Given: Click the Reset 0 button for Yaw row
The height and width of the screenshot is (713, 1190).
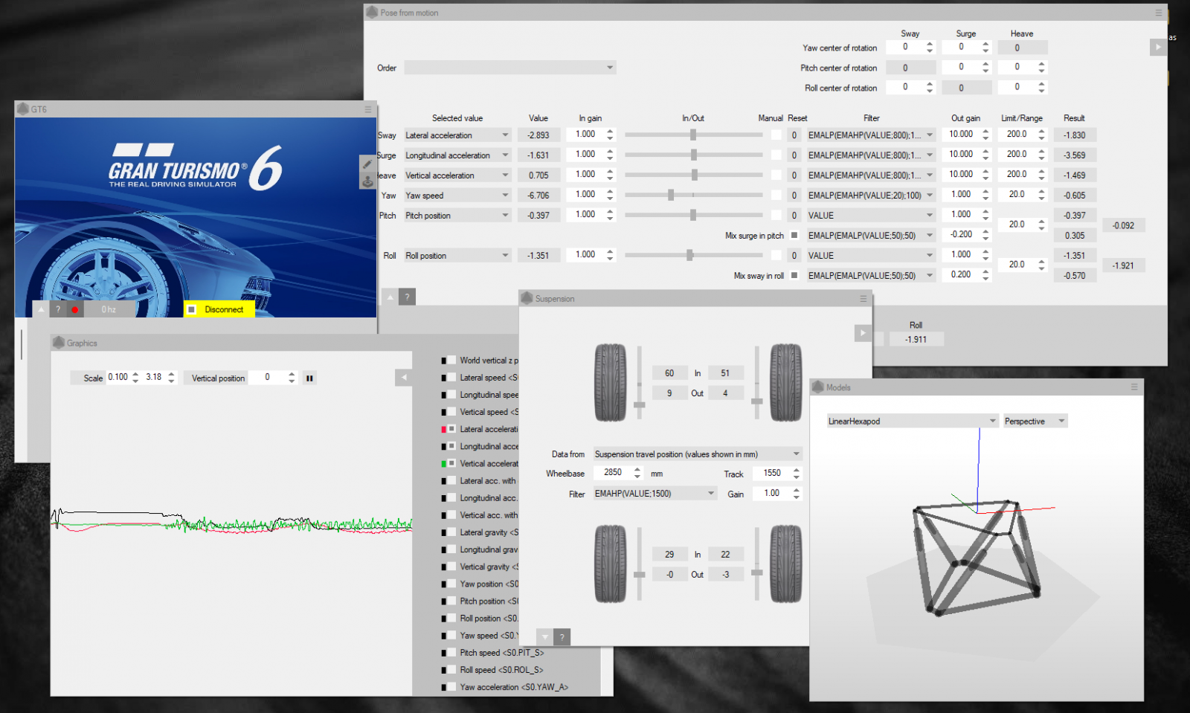Looking at the screenshot, I should coord(794,196).
